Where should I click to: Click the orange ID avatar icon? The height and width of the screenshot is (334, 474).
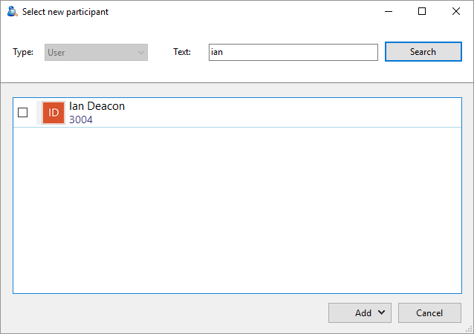coord(53,113)
